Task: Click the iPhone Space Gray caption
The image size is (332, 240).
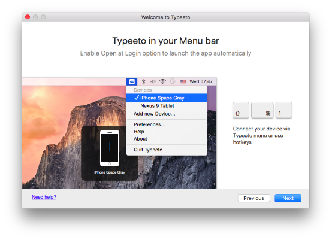Action: pyautogui.click(x=110, y=172)
